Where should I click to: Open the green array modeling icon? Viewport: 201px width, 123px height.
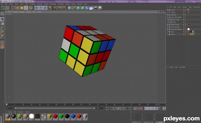point(82,8)
